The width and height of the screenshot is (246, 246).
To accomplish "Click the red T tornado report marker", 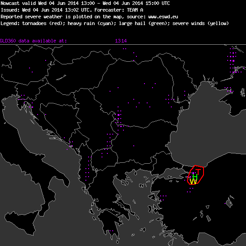I will tap(198, 172).
